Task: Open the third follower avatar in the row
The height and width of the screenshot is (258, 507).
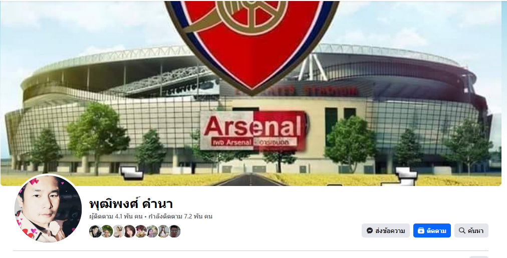Action: [x=118, y=231]
